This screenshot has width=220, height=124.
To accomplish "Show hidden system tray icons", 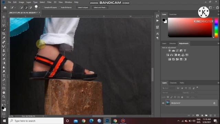I will tap(178, 121).
